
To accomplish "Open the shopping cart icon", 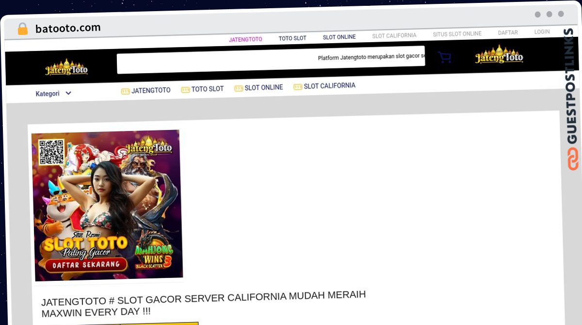I will click(x=444, y=57).
